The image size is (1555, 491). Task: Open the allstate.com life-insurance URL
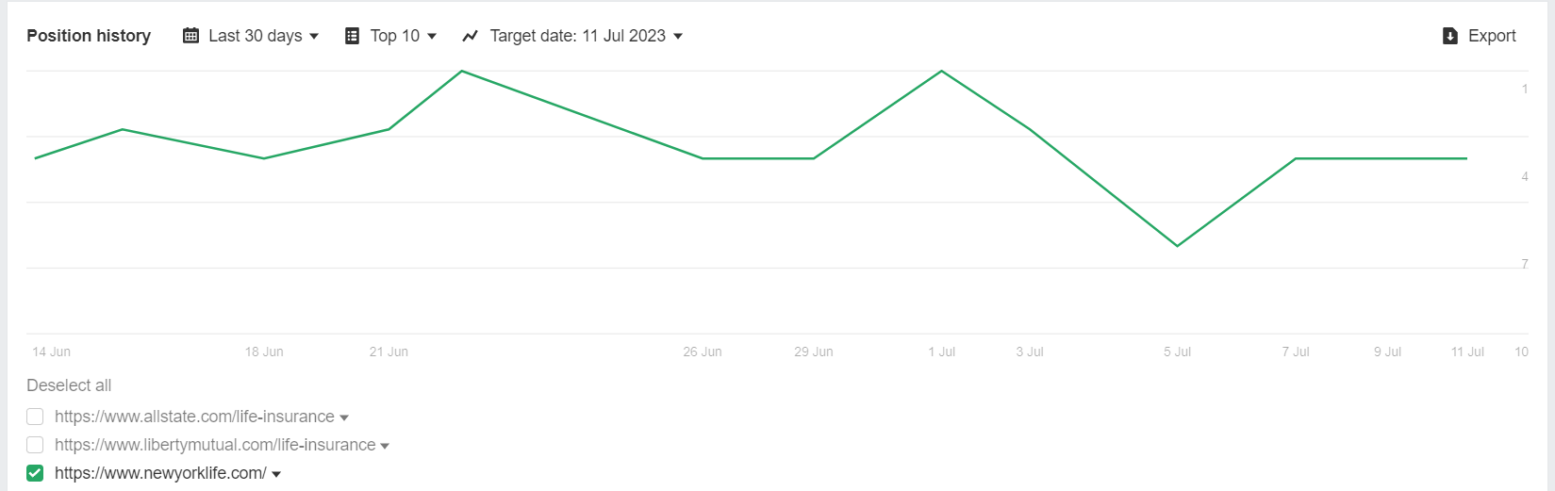pyautogui.click(x=194, y=417)
